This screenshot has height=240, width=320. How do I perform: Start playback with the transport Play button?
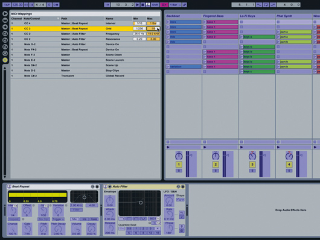138,5
